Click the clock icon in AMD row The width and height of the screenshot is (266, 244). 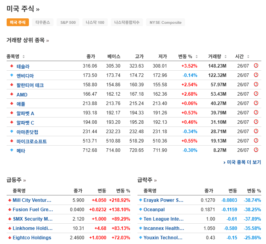256,94
